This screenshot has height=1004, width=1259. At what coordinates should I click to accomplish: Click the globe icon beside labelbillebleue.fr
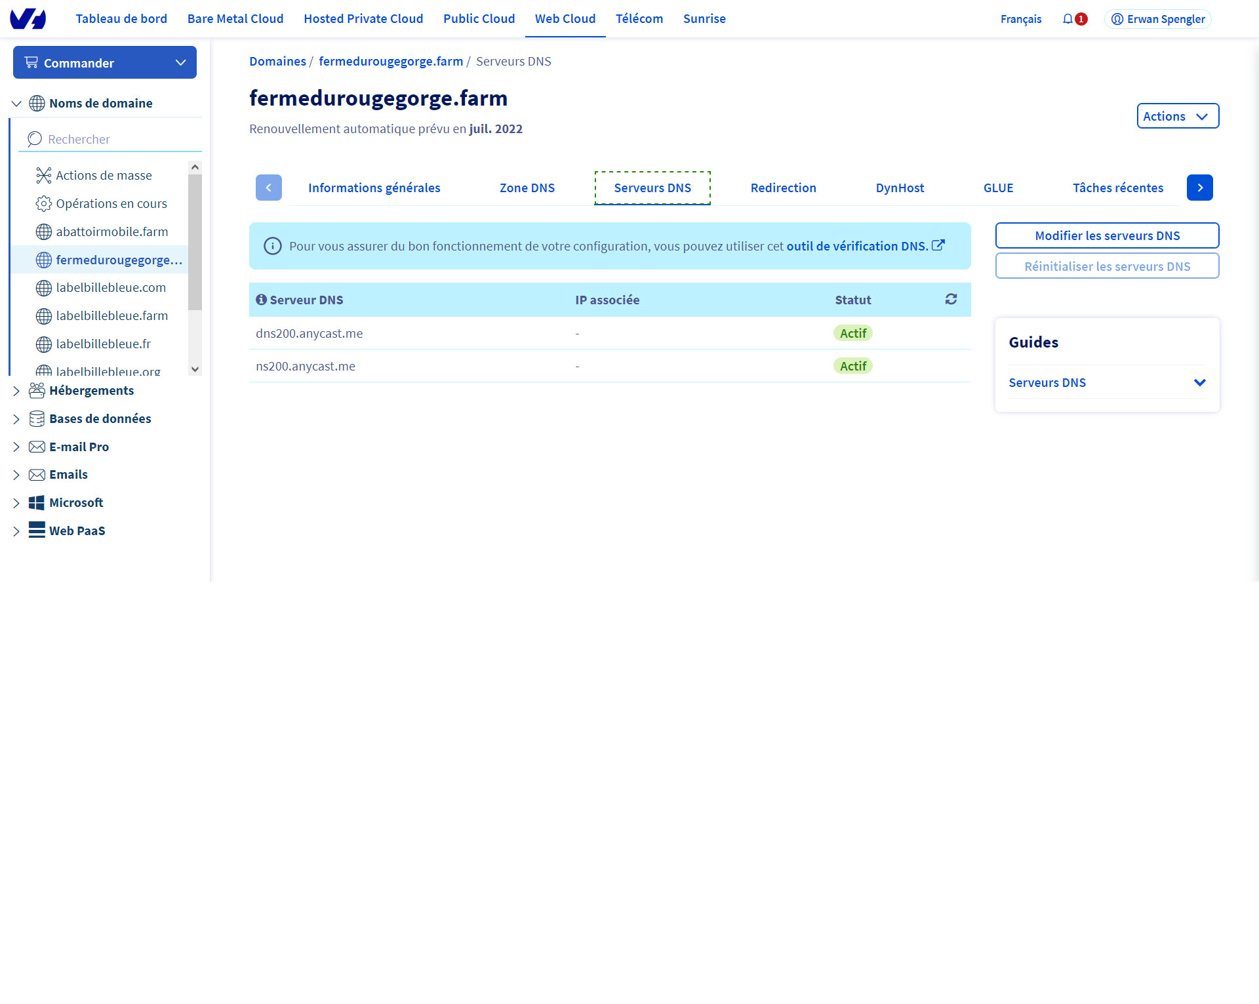coord(44,344)
